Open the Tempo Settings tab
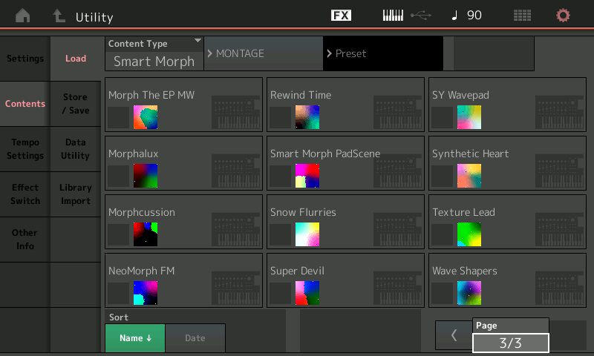 [25, 149]
